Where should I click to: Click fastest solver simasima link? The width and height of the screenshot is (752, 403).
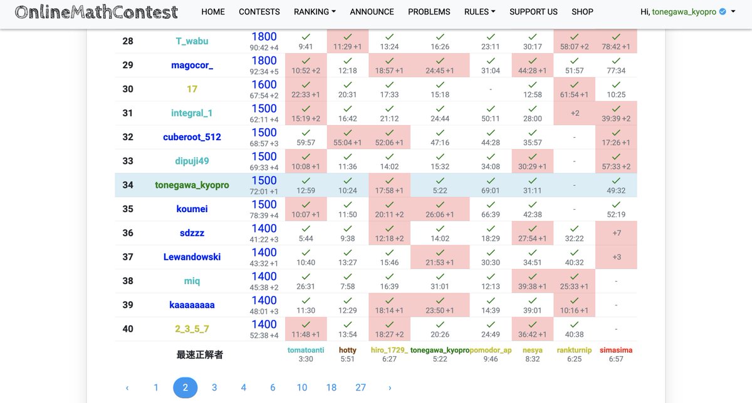point(616,350)
